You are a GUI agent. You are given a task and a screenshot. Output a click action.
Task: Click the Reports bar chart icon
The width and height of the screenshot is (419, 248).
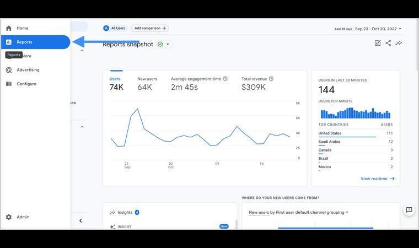click(x=9, y=42)
